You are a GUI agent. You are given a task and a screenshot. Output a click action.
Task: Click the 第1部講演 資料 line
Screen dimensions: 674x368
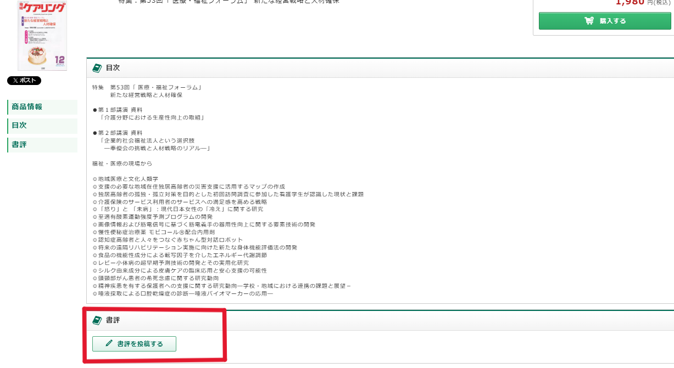[x=120, y=110]
